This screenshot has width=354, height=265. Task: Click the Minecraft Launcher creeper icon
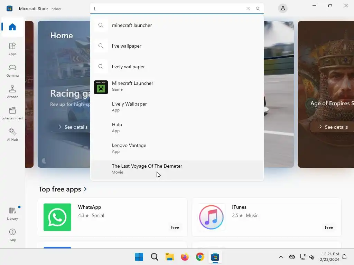pyautogui.click(x=101, y=87)
